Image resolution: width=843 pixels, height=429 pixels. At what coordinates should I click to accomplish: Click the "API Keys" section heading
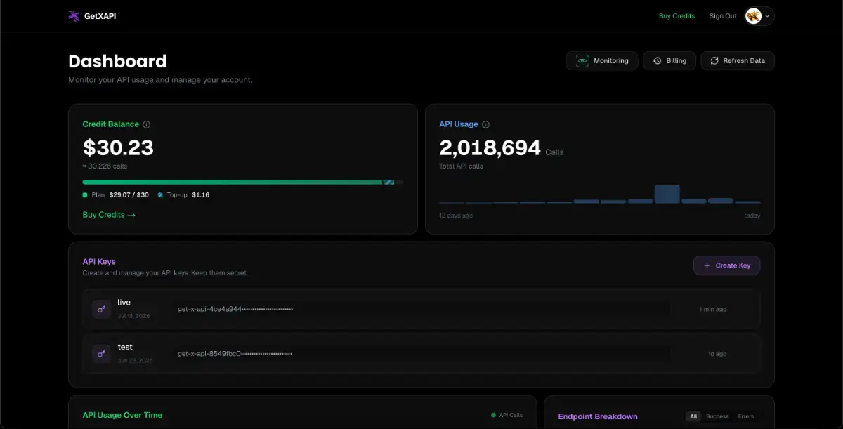pos(99,262)
